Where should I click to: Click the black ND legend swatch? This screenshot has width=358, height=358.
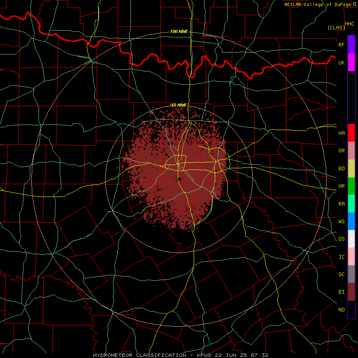351,309
